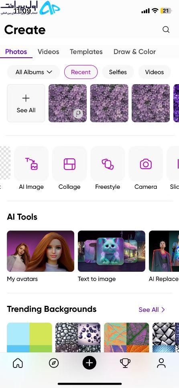Tap the AI Image tool icon
This screenshot has width=179, height=388.
click(31, 164)
